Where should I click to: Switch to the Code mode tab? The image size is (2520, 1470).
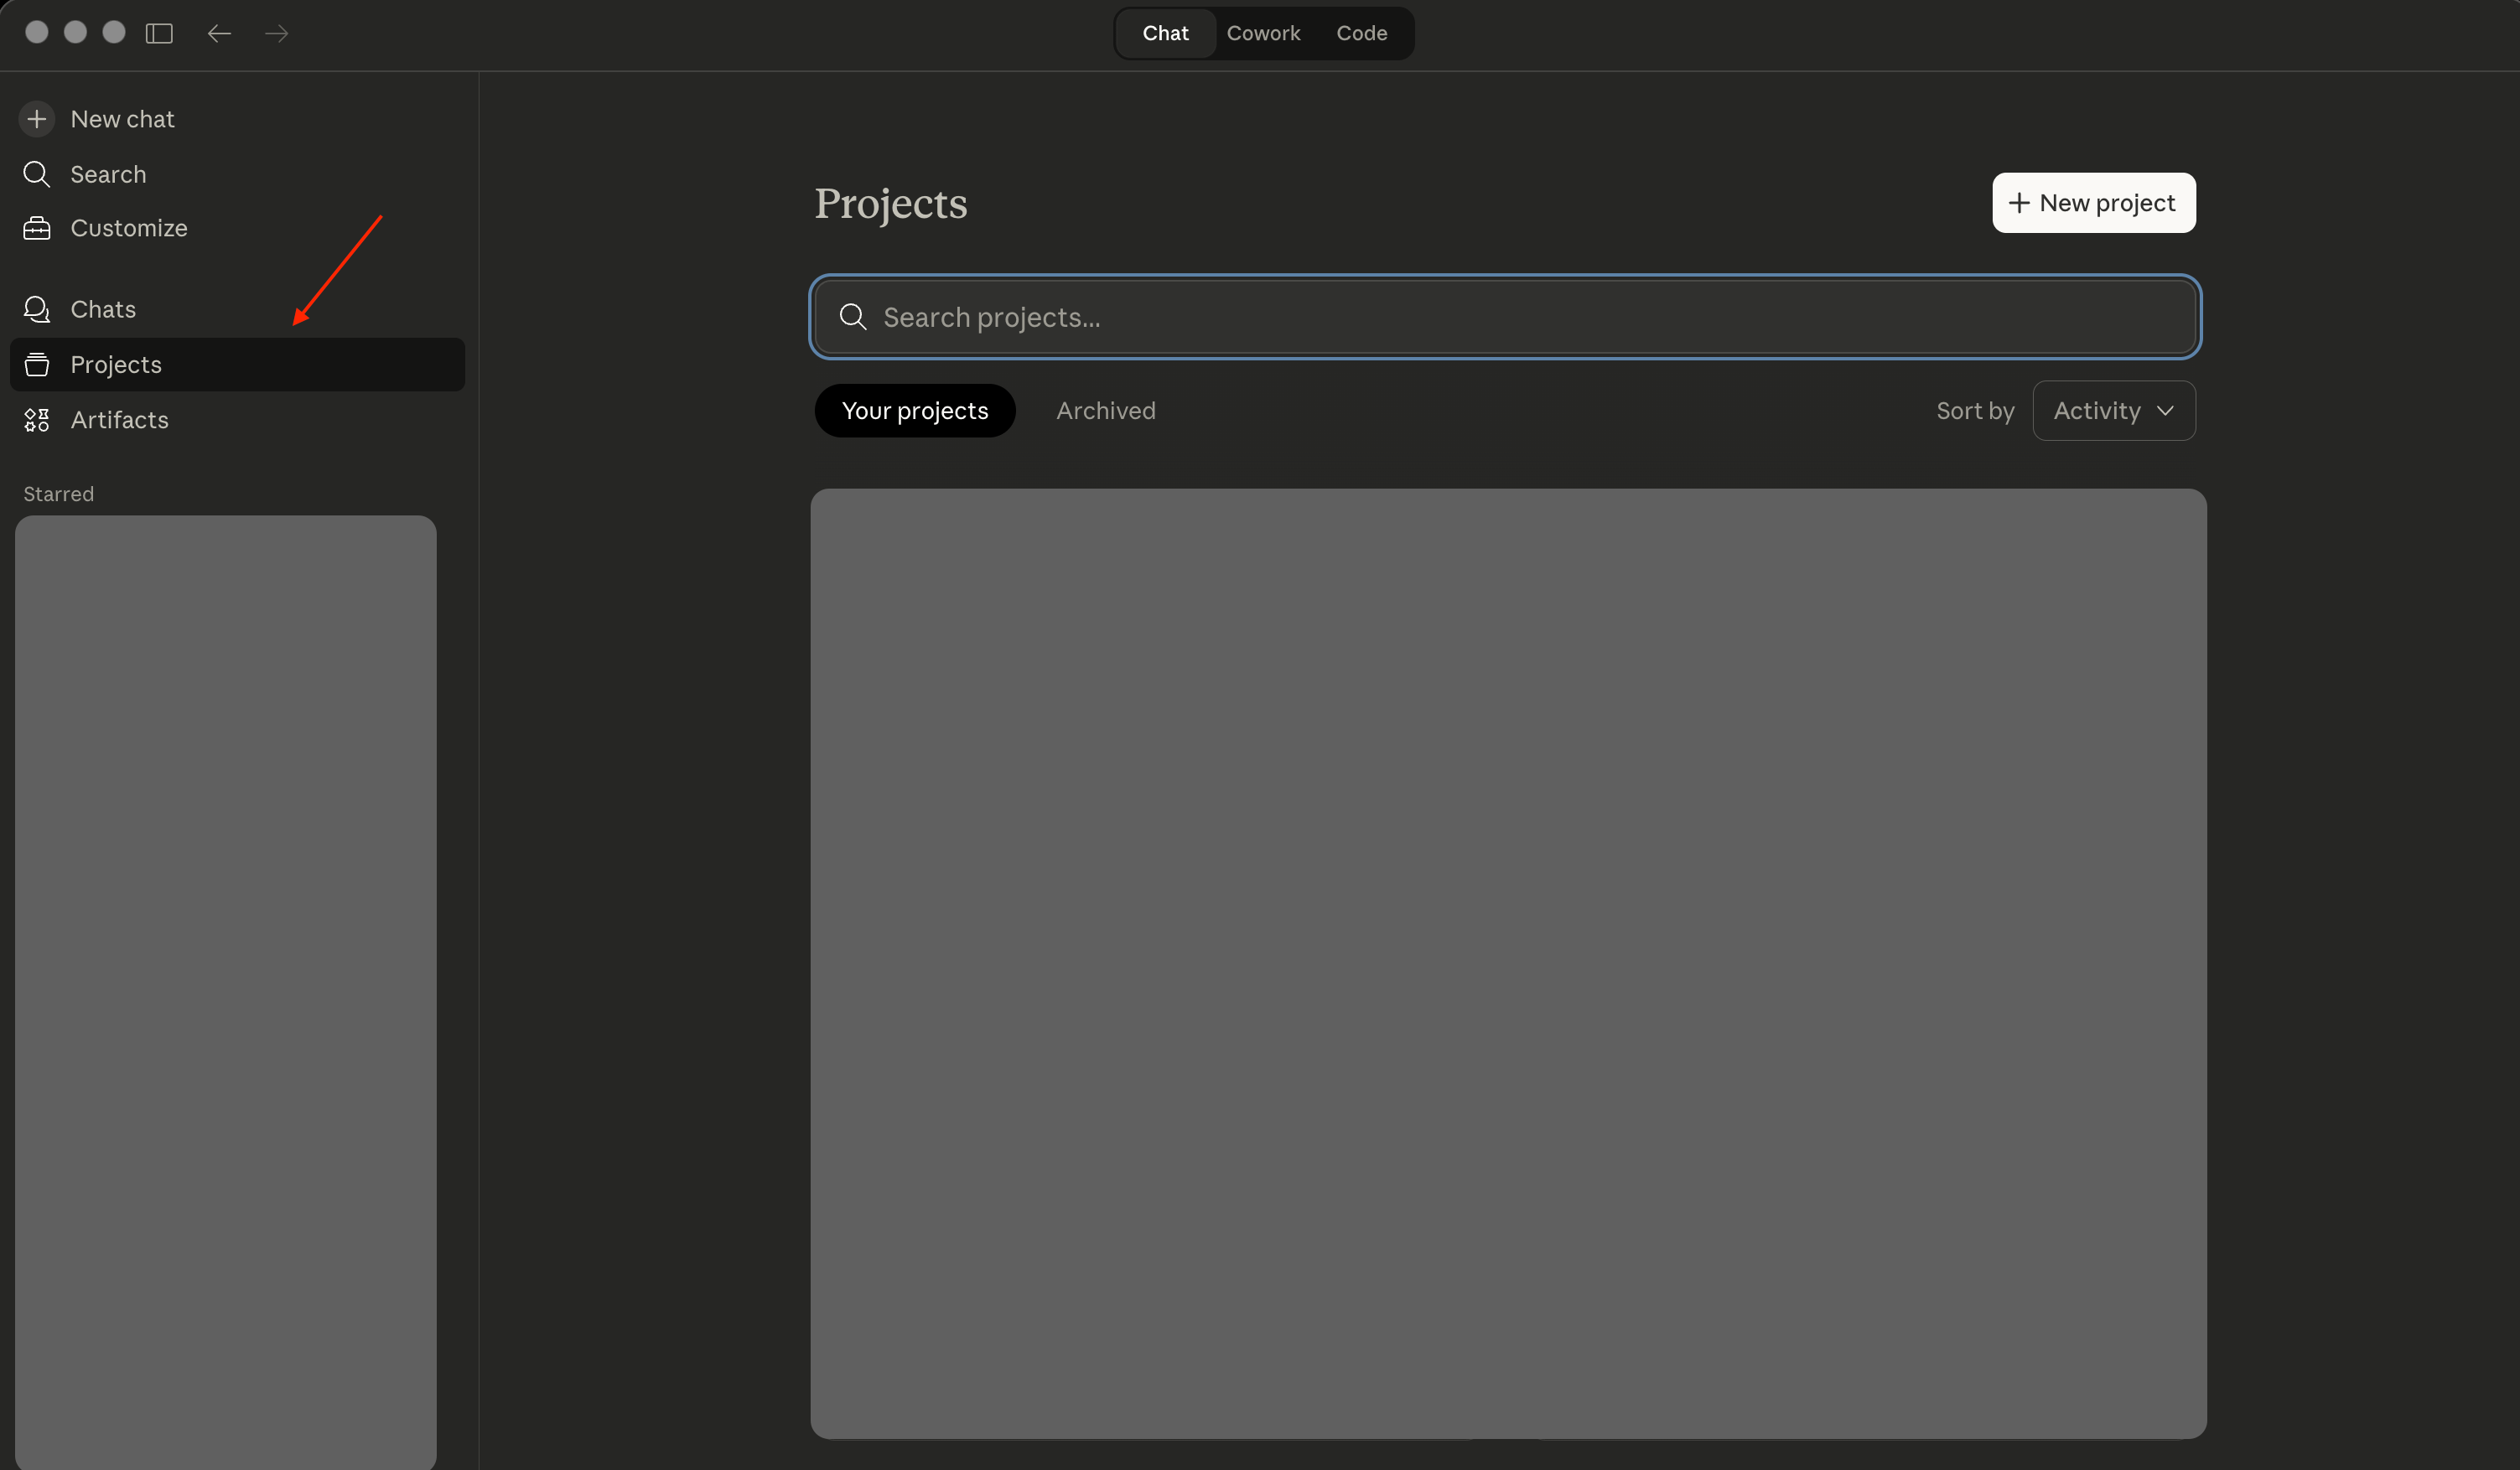click(x=1361, y=33)
